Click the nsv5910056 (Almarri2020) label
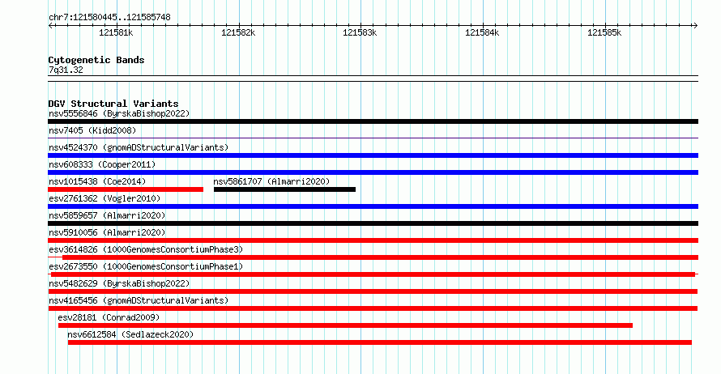Screen dimensions: 721x374 click(x=107, y=232)
